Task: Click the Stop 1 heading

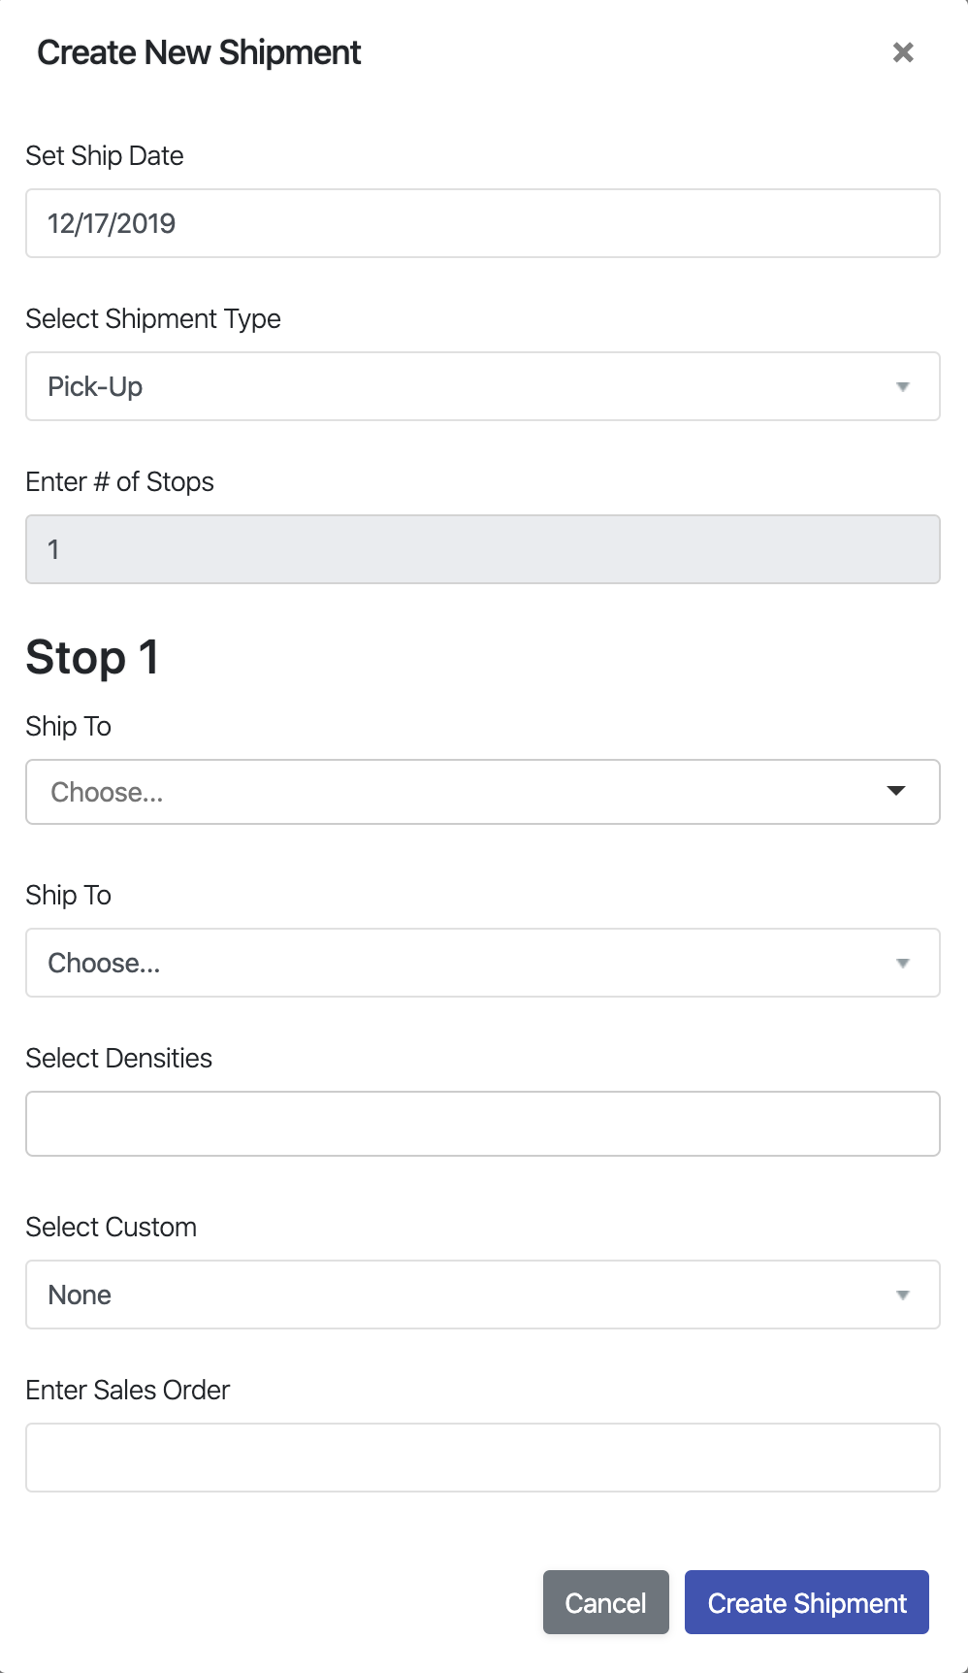Action: (93, 657)
